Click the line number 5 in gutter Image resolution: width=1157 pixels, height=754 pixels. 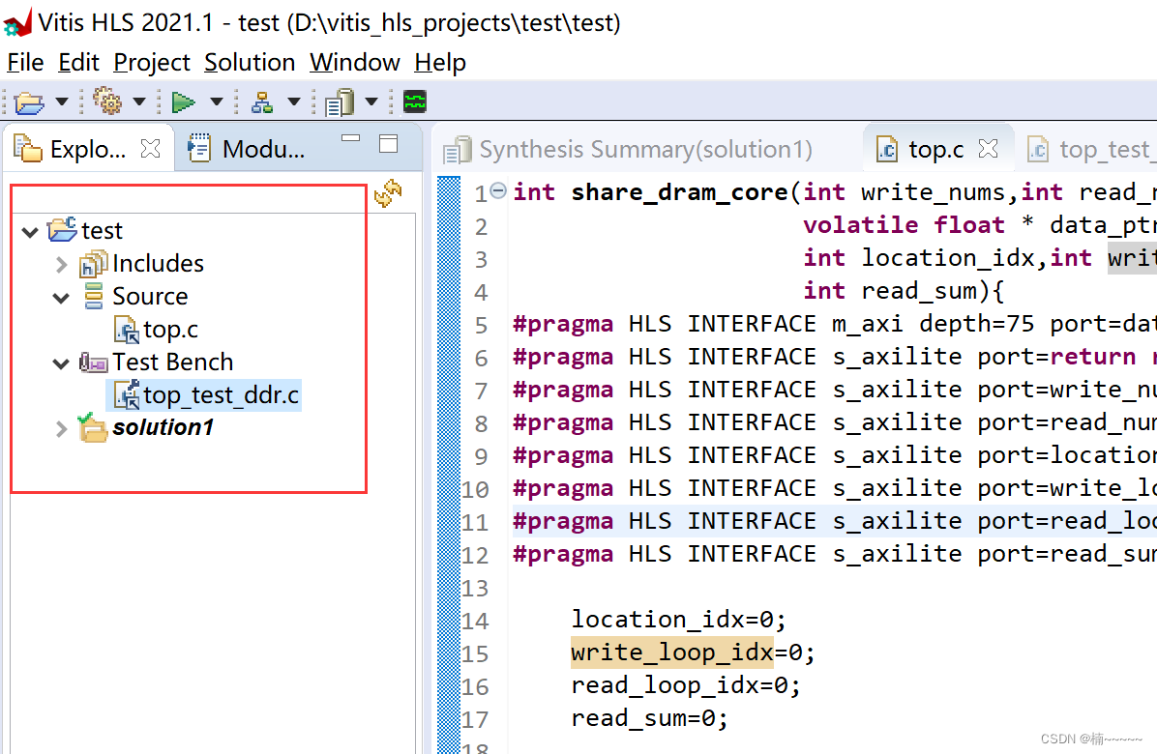[481, 325]
